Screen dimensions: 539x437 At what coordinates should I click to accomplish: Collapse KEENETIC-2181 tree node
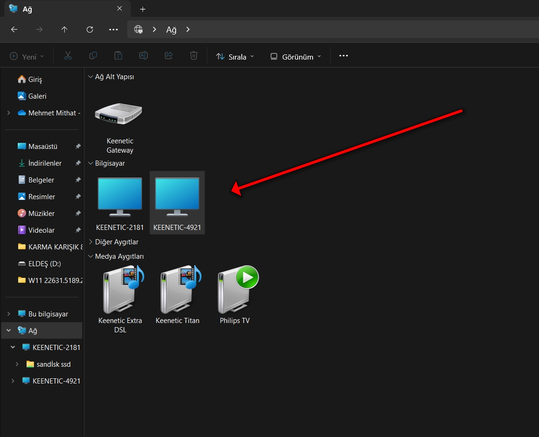[13, 347]
